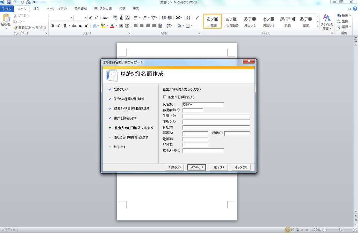Open the numbering list dropdown arrow
358x233 pixels.
coord(149,18)
